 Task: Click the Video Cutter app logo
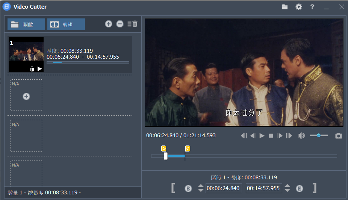7,7
